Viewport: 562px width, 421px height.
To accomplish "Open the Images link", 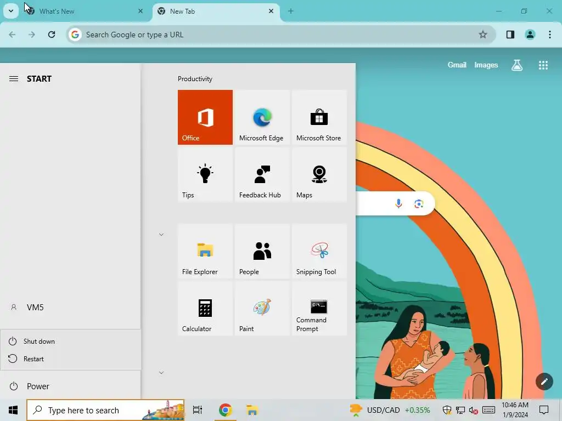I will click(x=486, y=65).
